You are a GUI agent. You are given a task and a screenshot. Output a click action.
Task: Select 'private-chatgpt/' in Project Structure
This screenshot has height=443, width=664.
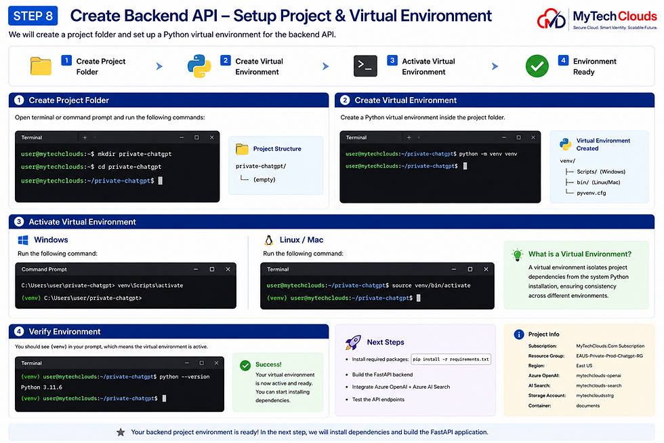261,166
